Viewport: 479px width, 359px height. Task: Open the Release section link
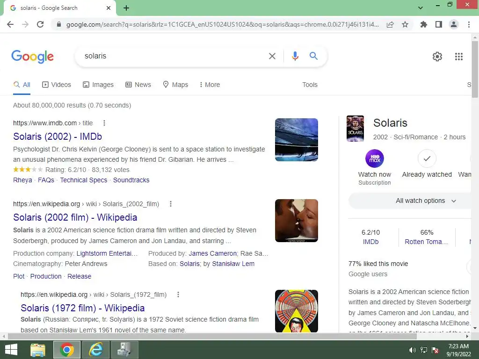(x=79, y=276)
